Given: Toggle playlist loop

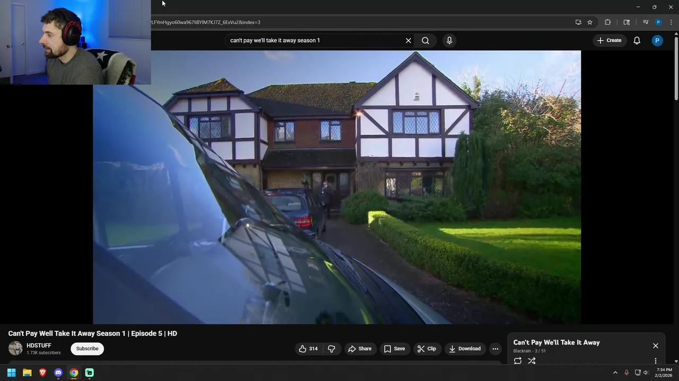Looking at the screenshot, I should click(x=518, y=361).
